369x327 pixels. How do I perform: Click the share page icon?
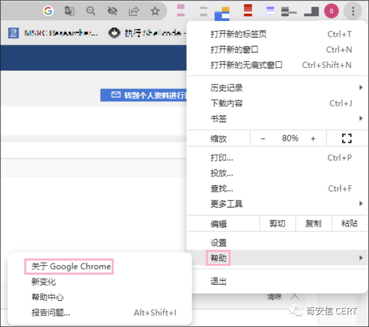tap(134, 11)
